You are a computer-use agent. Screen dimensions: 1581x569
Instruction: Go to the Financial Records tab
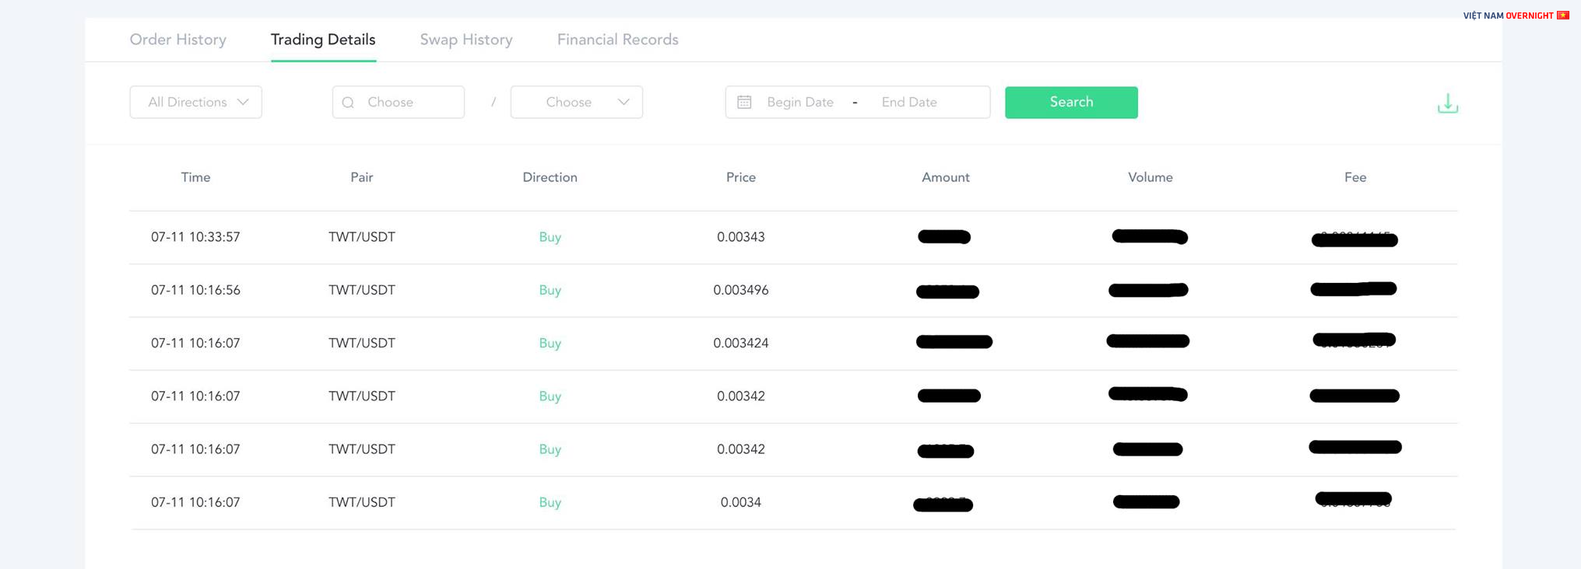pyautogui.click(x=617, y=40)
